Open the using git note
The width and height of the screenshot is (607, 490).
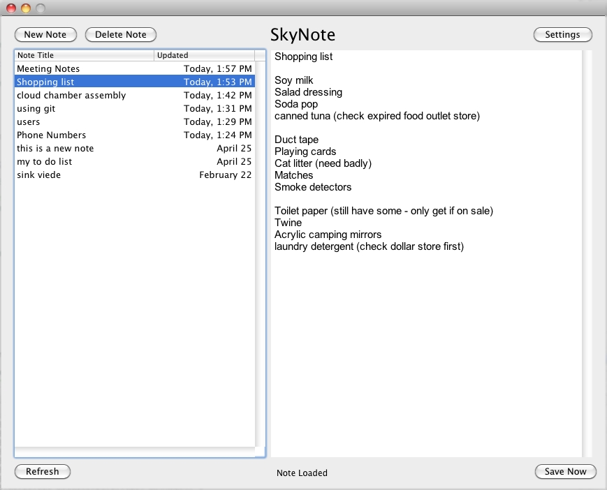click(135, 108)
